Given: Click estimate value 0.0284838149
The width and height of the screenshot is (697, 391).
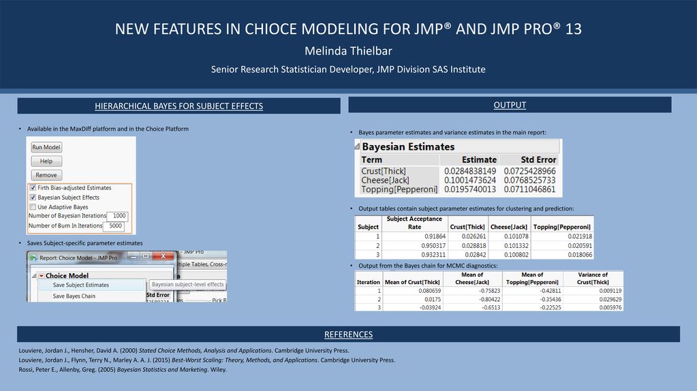Looking at the screenshot, I should [470, 171].
